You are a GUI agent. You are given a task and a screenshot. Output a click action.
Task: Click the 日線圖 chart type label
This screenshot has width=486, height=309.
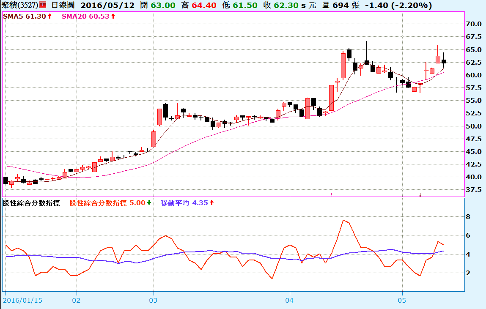[x=62, y=5]
